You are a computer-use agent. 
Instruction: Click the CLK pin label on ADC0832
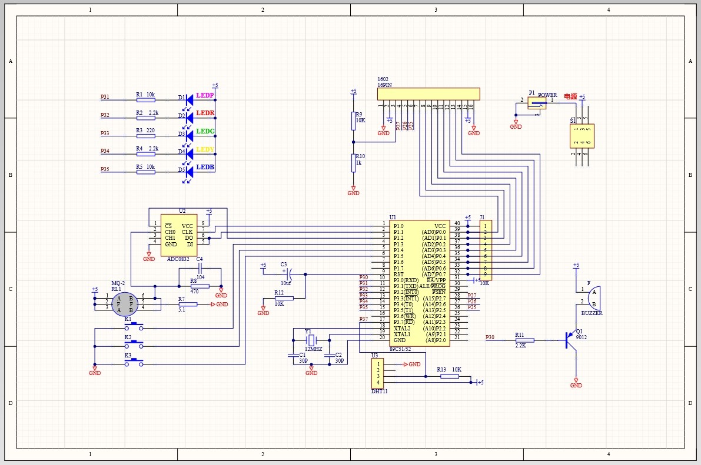187,232
